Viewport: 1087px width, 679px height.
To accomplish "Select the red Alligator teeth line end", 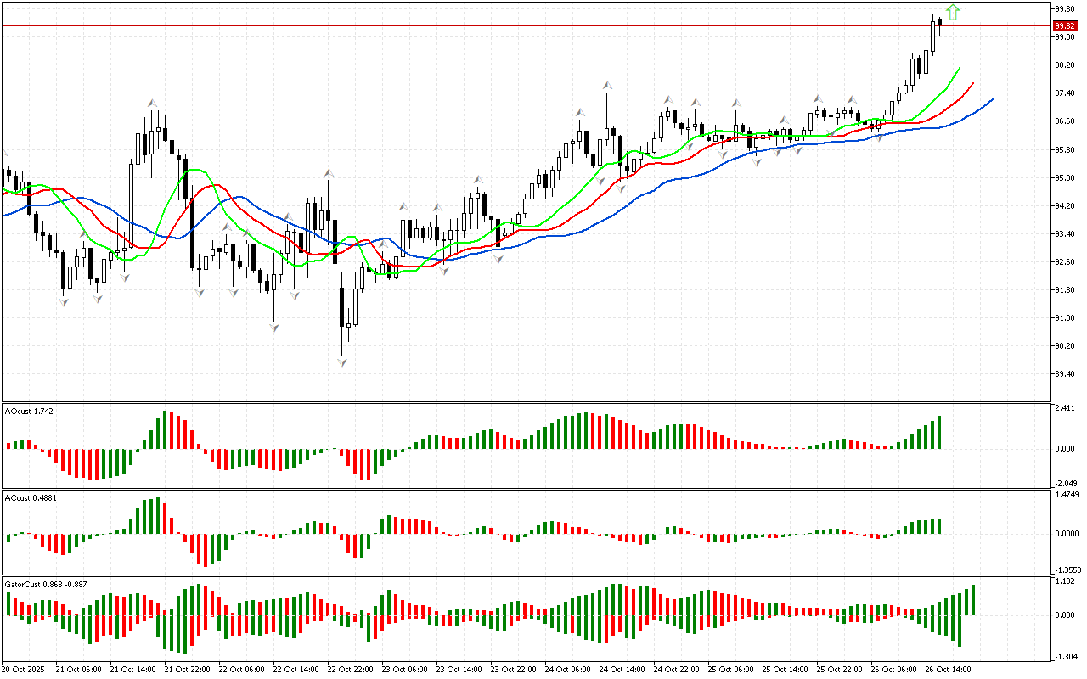I will pyautogui.click(x=972, y=83).
